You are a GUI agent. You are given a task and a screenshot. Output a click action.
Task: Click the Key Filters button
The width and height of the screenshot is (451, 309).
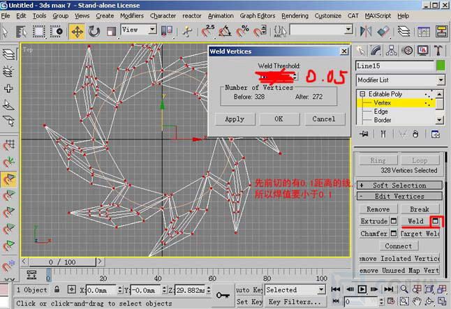[x=295, y=302]
